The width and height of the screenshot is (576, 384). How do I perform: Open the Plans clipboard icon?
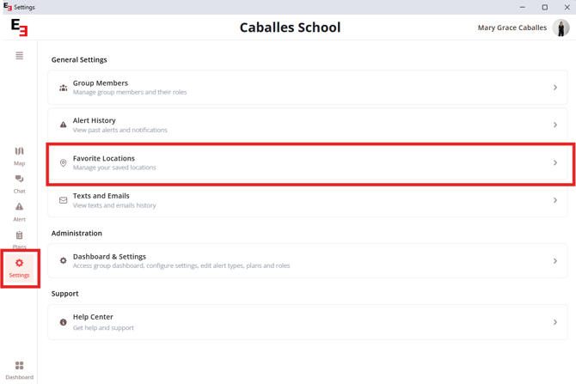pyautogui.click(x=20, y=235)
